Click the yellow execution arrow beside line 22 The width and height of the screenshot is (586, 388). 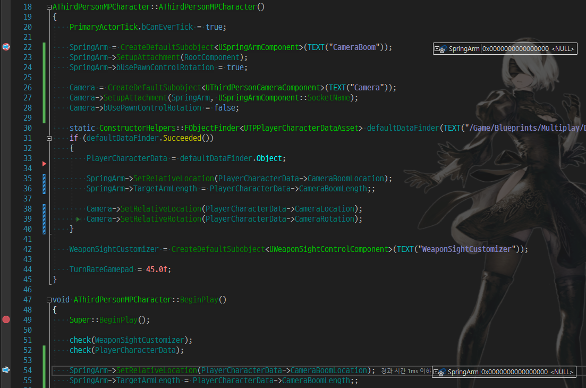6,47
